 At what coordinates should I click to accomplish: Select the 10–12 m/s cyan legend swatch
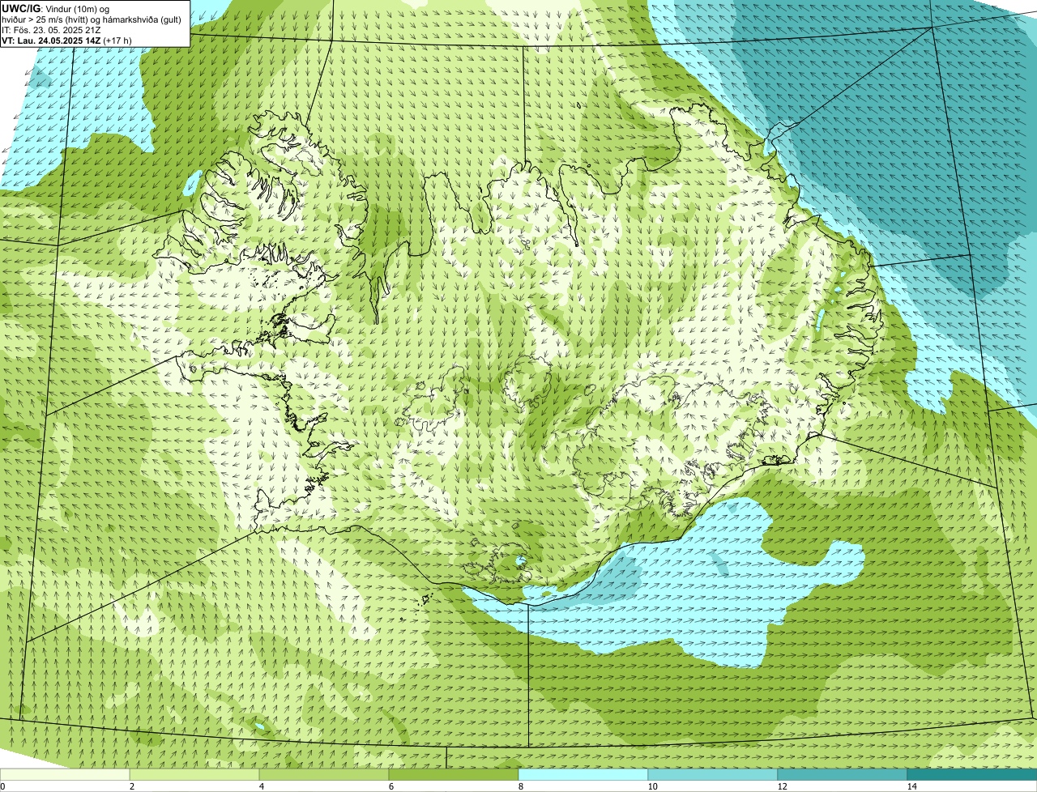713,774
